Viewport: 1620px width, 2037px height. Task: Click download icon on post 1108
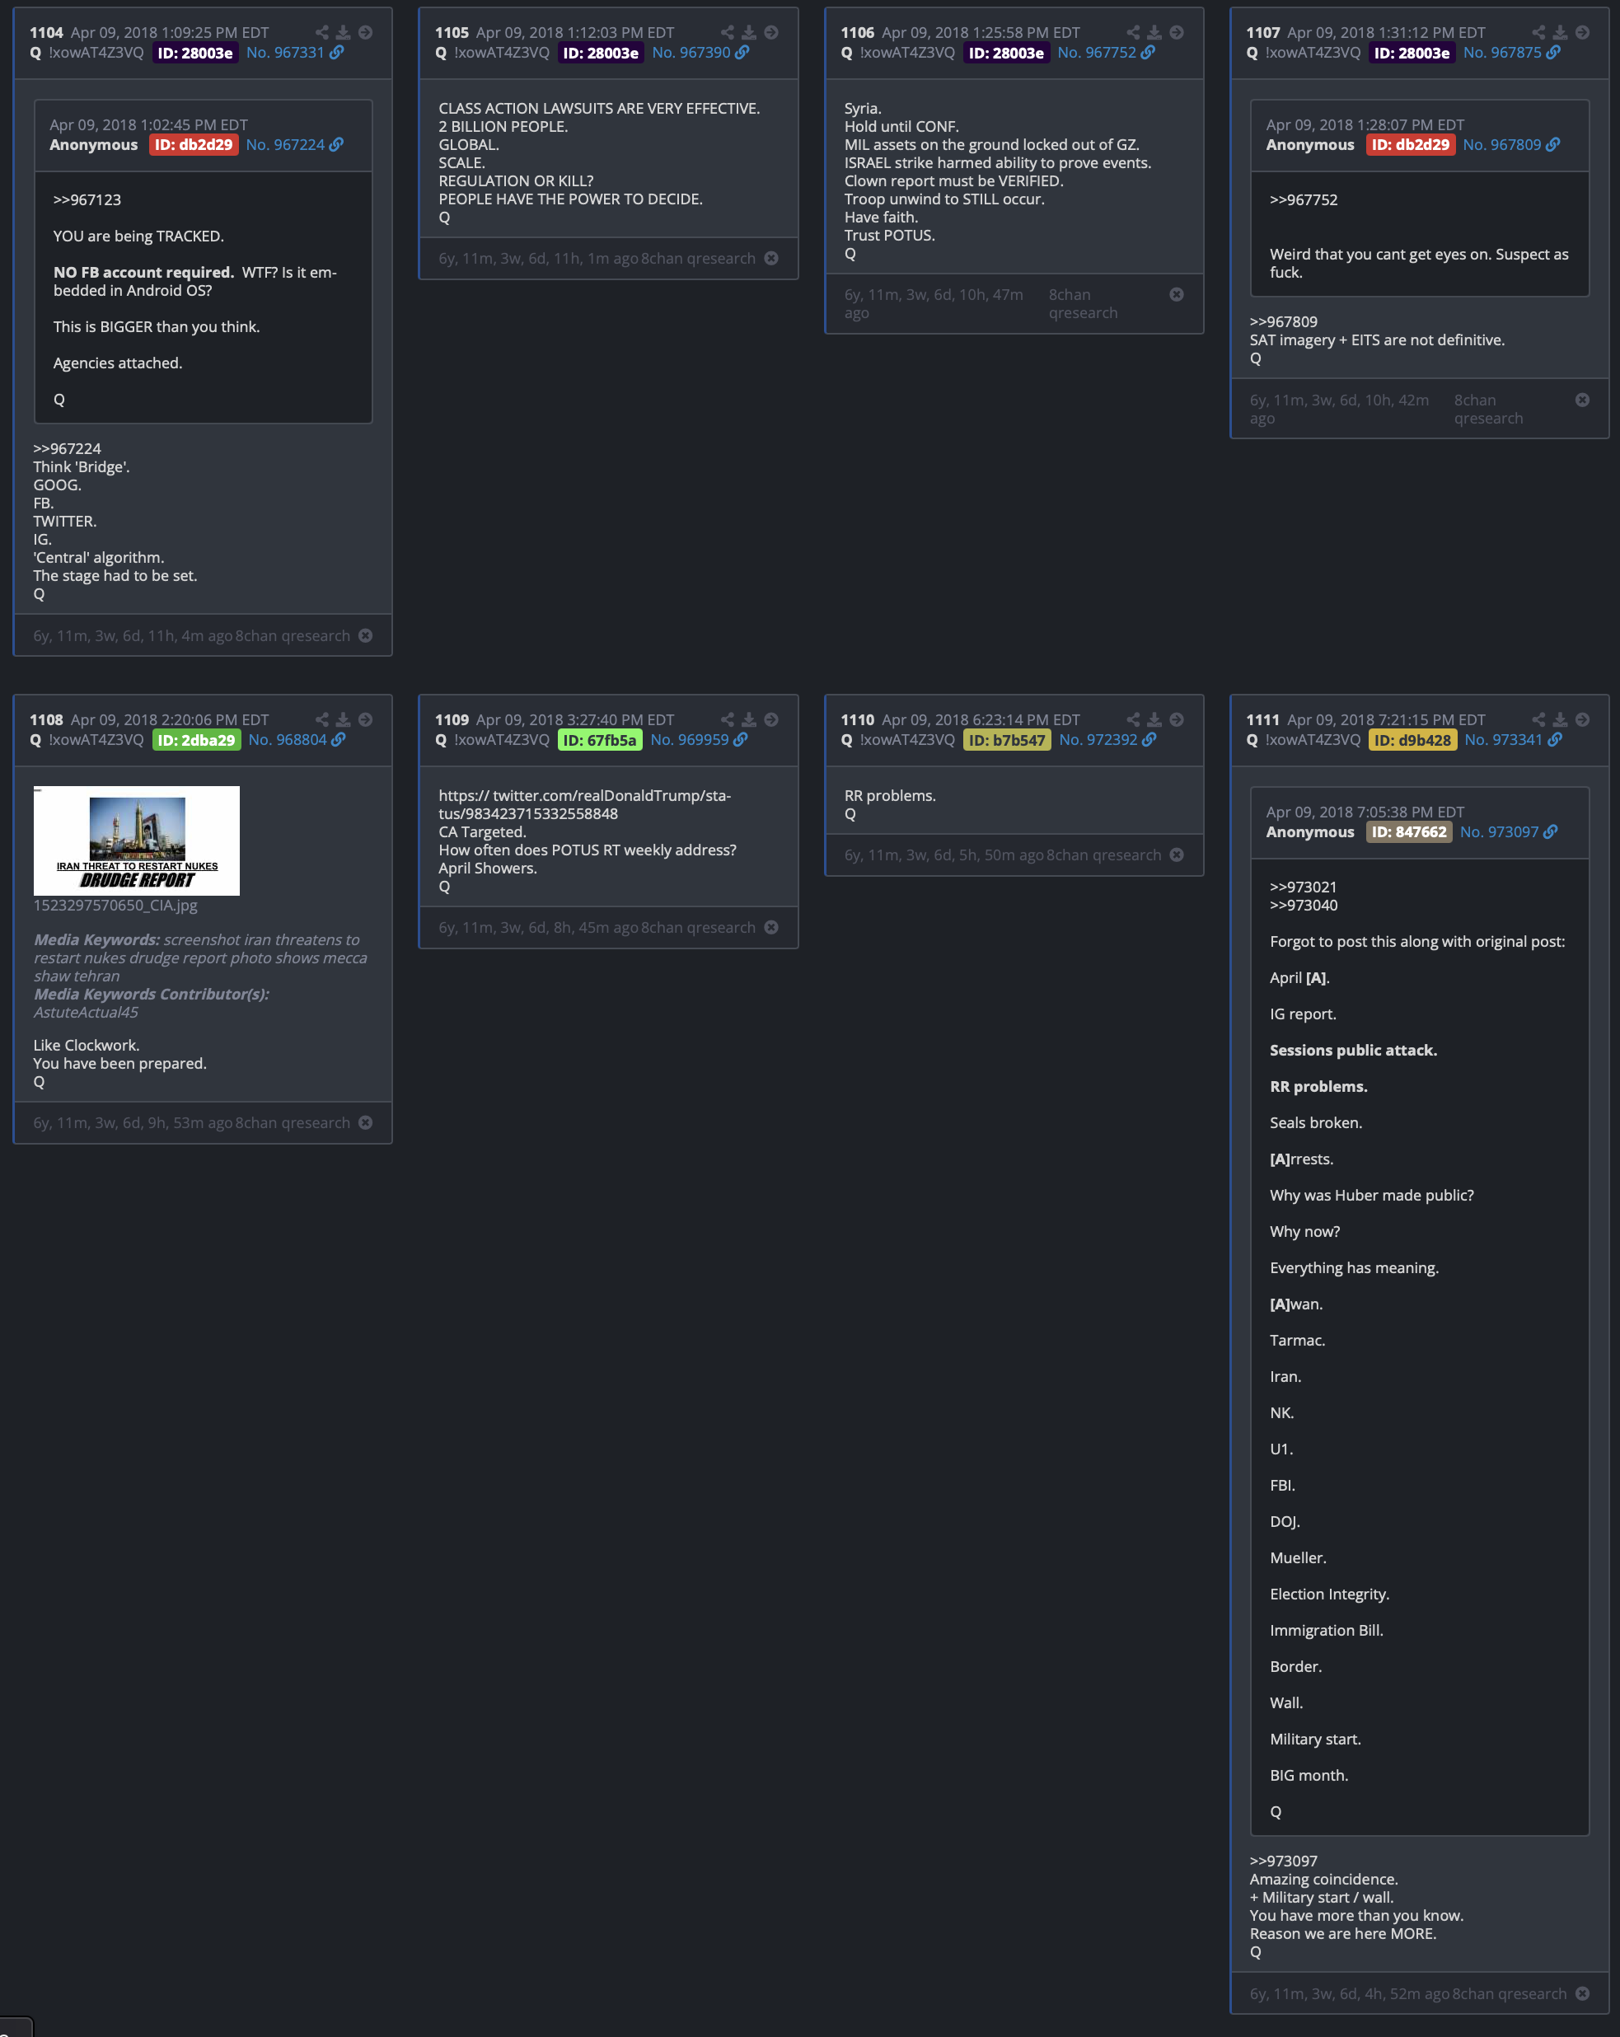coord(343,719)
